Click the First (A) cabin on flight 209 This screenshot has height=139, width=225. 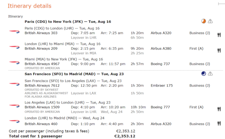(196, 49)
